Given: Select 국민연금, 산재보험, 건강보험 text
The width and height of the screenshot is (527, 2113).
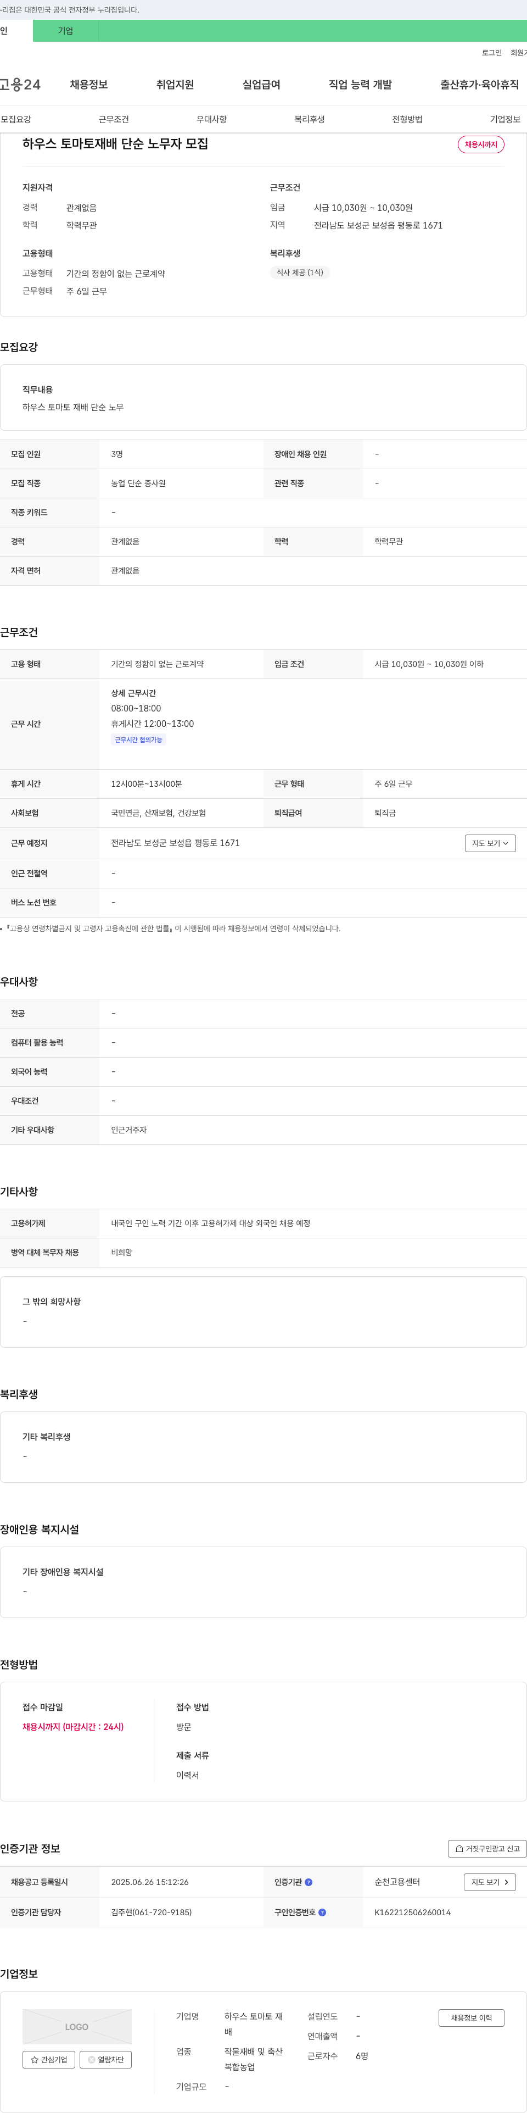Looking at the screenshot, I should click(158, 813).
